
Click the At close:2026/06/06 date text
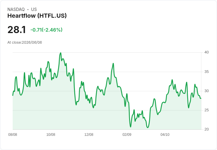click(x=25, y=43)
